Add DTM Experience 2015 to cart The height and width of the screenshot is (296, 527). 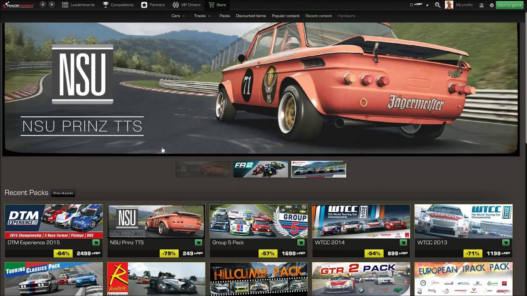(x=96, y=243)
